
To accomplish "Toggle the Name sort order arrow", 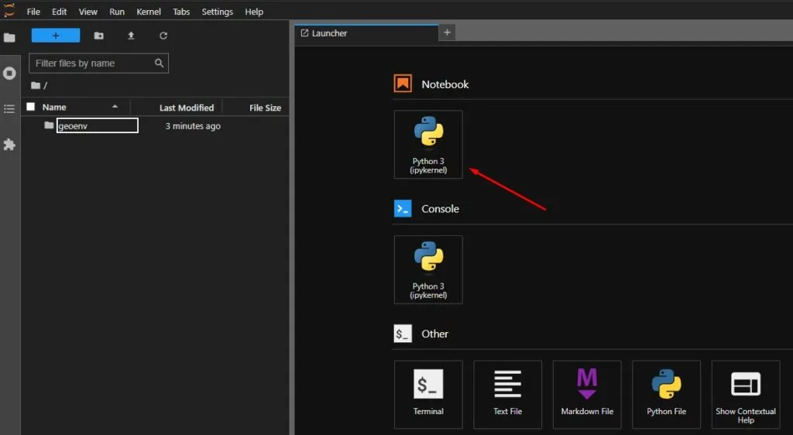I will [x=115, y=107].
